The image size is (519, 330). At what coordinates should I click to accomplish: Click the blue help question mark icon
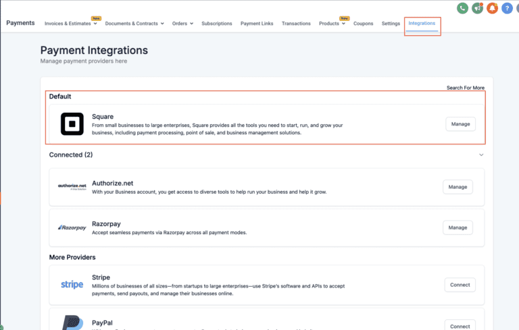pos(507,8)
